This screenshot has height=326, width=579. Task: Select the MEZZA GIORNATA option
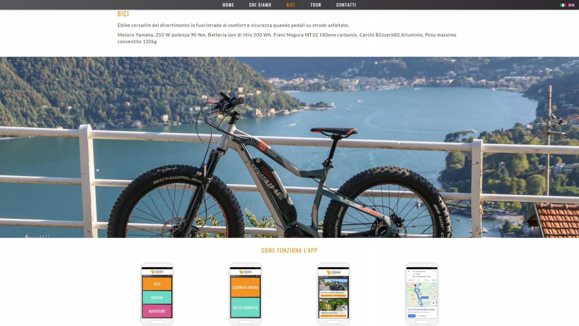245,308
